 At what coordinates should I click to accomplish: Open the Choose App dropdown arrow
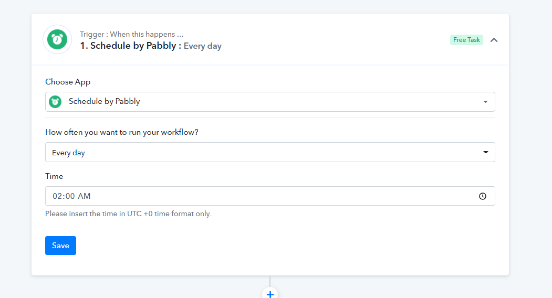(x=485, y=102)
